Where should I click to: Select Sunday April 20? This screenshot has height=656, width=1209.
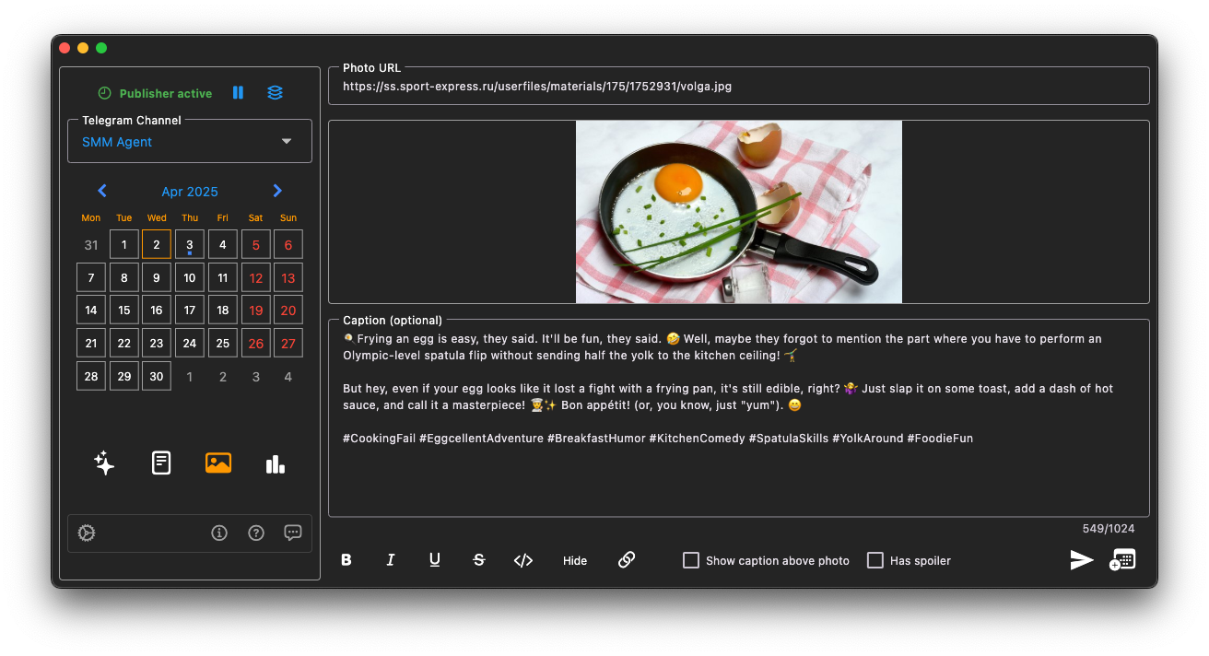click(288, 310)
